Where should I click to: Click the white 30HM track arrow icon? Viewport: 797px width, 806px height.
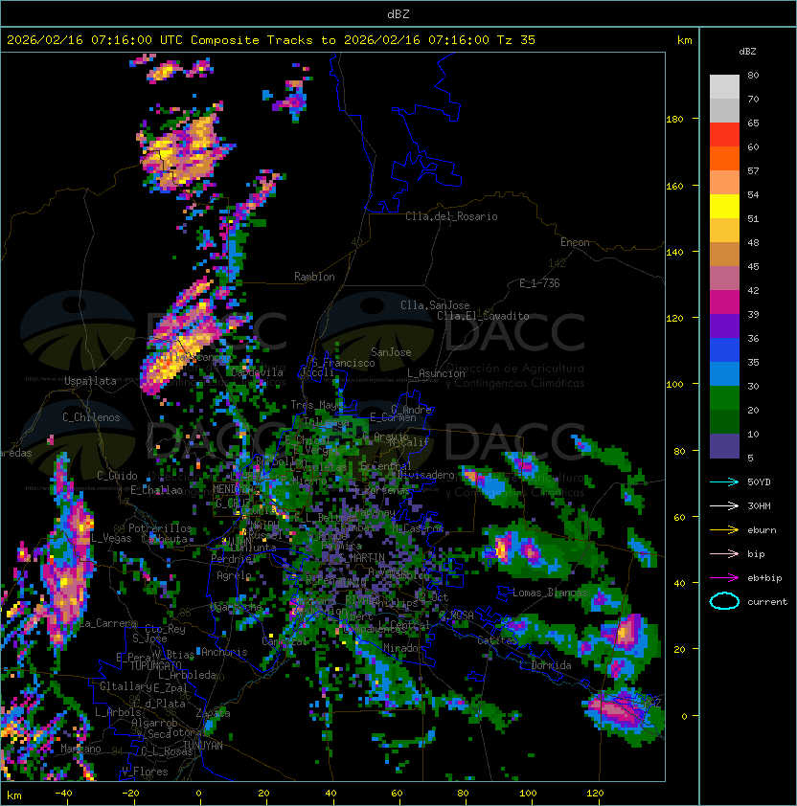click(x=724, y=505)
